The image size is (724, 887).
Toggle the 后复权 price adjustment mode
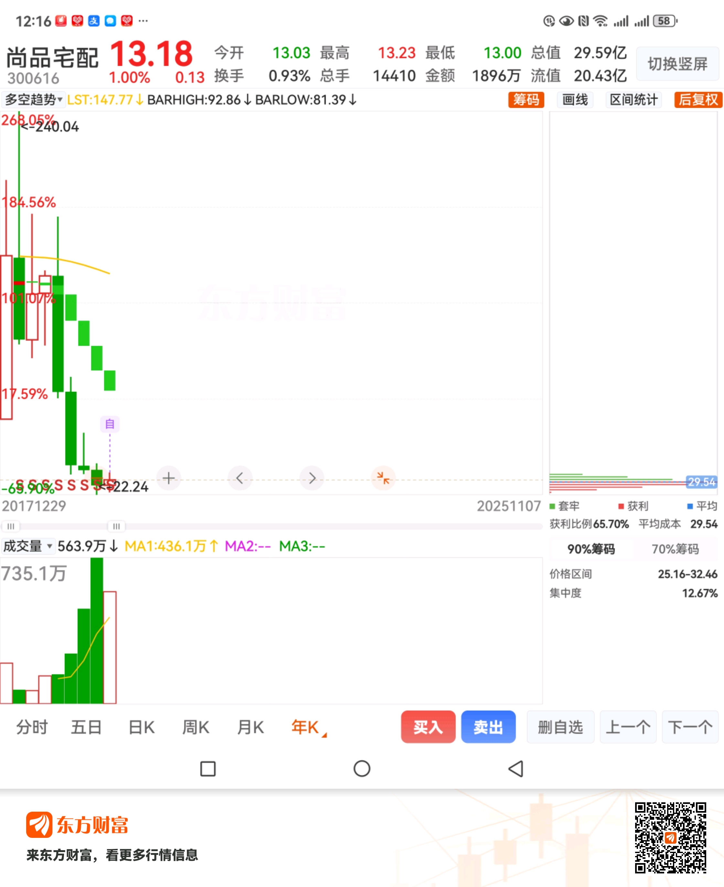[698, 100]
